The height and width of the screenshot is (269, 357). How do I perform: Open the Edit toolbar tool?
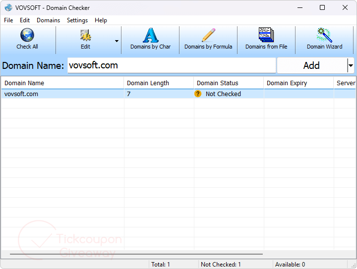(x=85, y=40)
